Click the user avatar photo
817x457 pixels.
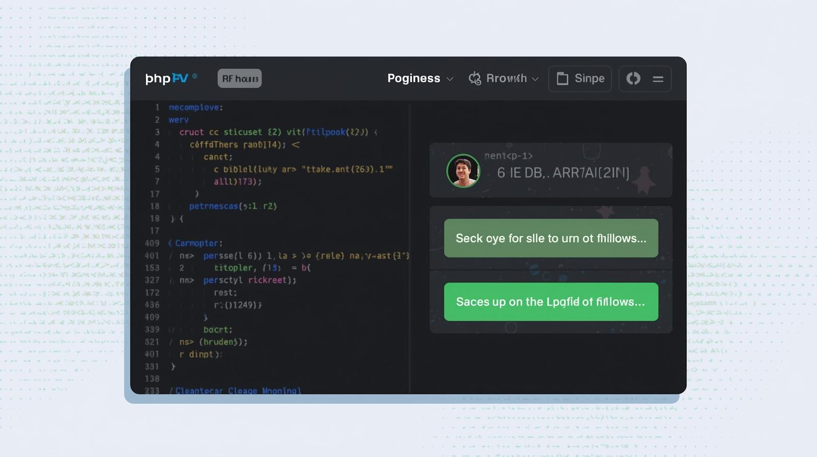(x=463, y=171)
